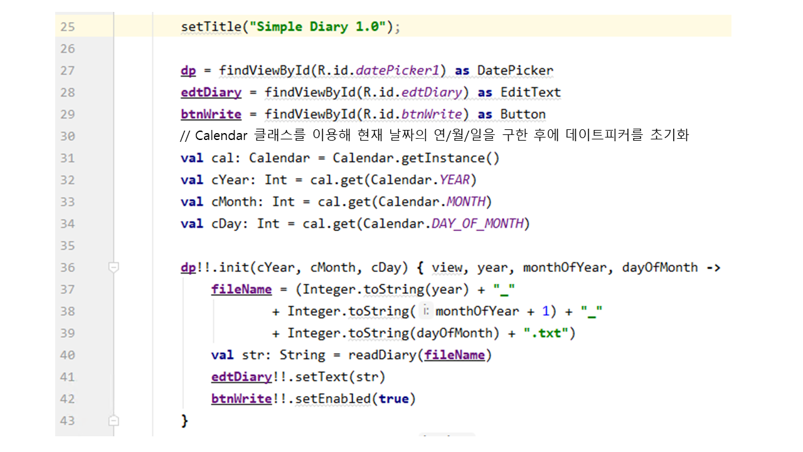Click the underlined btnWrite variable on line 29
This screenshot has width=803, height=452.
(211, 114)
